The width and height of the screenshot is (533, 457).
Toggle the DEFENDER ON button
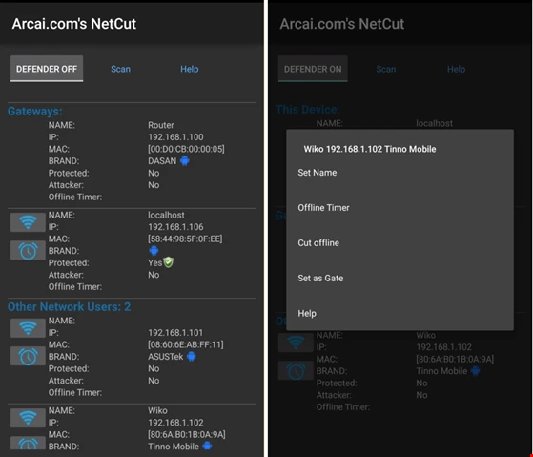pos(313,69)
